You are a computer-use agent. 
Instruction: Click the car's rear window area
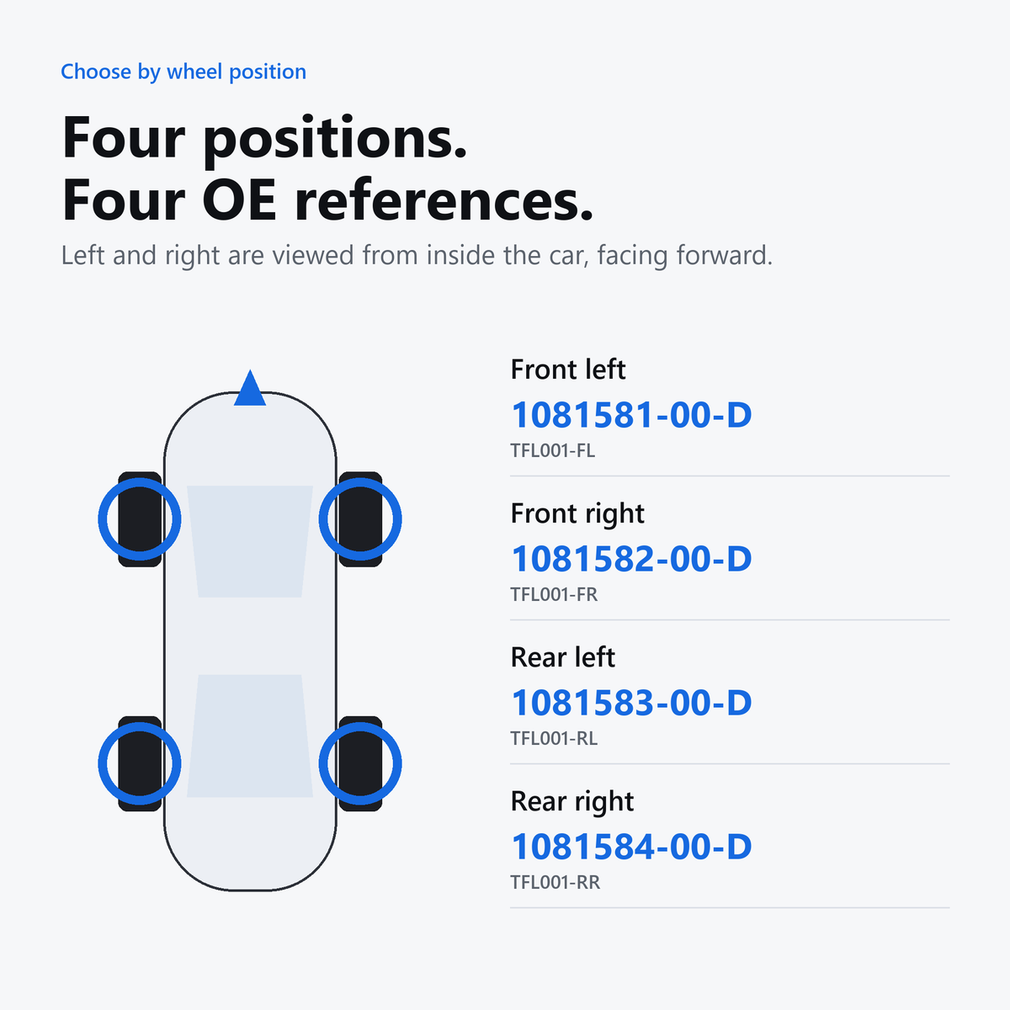250,736
